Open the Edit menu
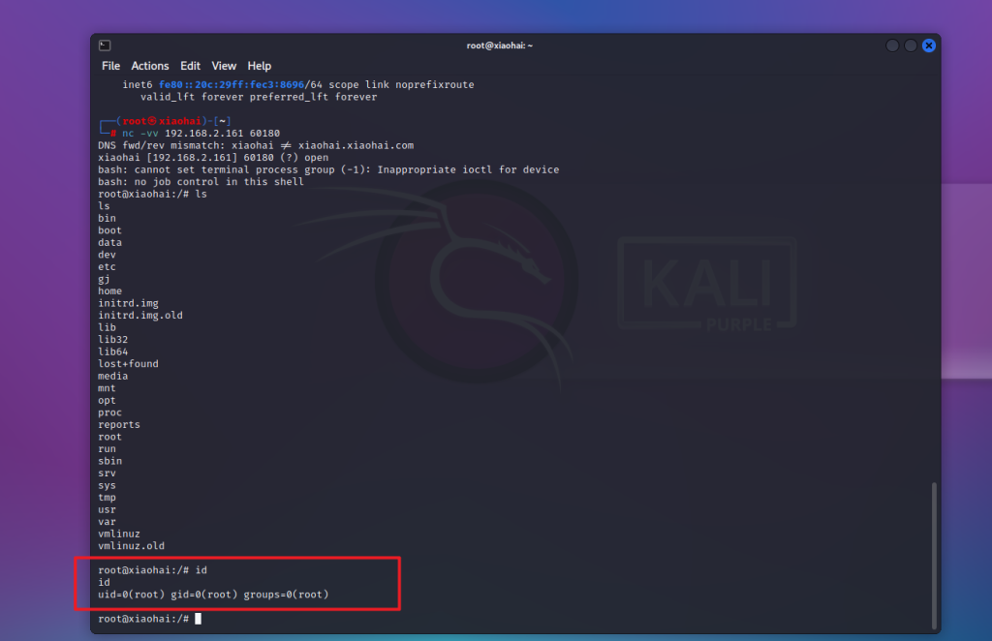Screen dimensions: 992x641 190,66
